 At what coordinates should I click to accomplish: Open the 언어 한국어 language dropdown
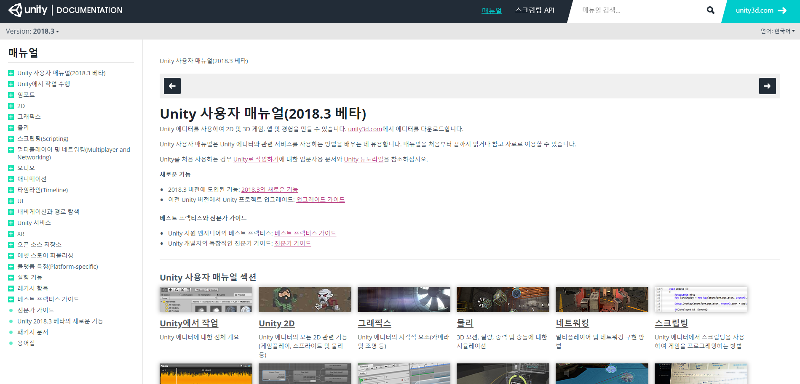[778, 31]
